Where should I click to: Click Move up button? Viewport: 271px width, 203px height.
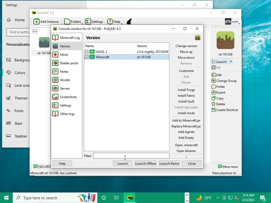(x=186, y=52)
